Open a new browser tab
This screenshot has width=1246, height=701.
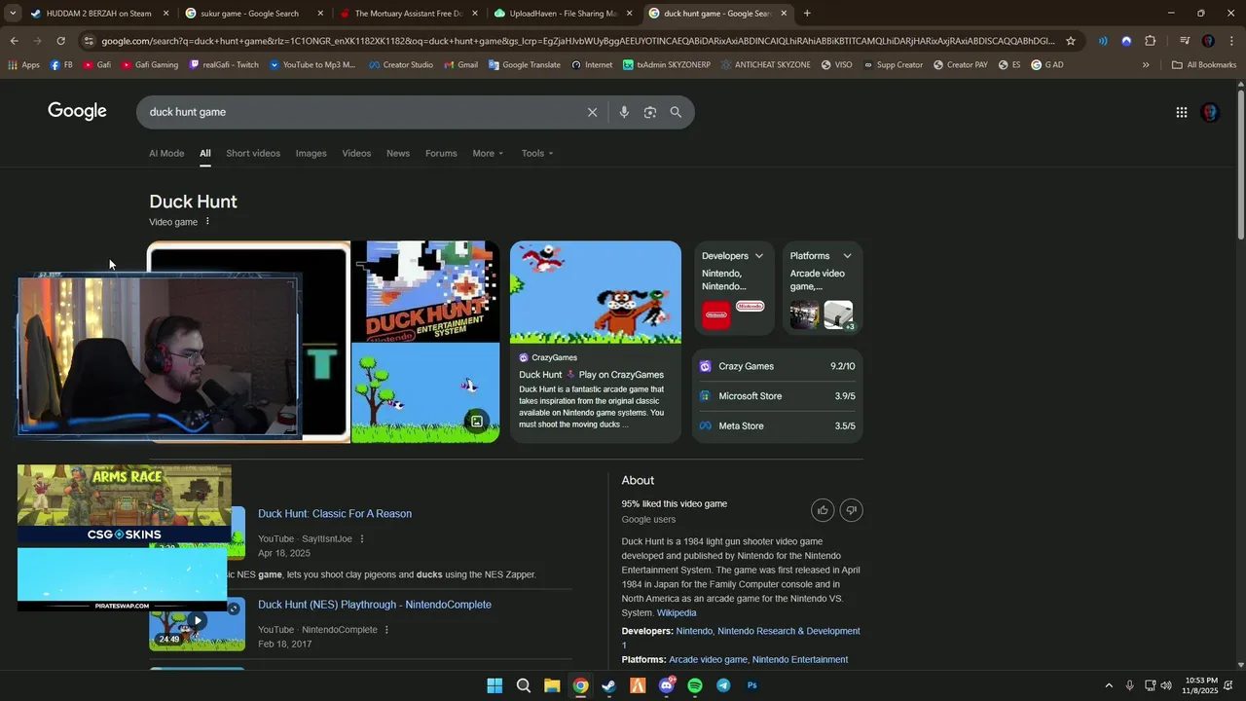(x=807, y=14)
